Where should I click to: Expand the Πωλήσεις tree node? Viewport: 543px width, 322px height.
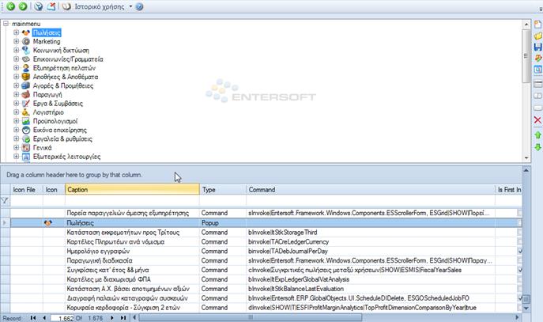(16, 32)
